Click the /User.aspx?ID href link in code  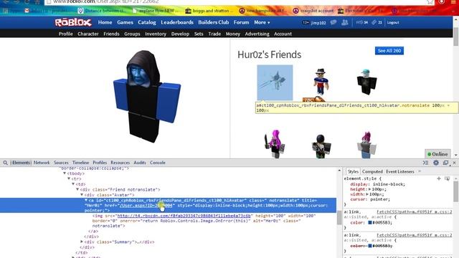click(146, 206)
